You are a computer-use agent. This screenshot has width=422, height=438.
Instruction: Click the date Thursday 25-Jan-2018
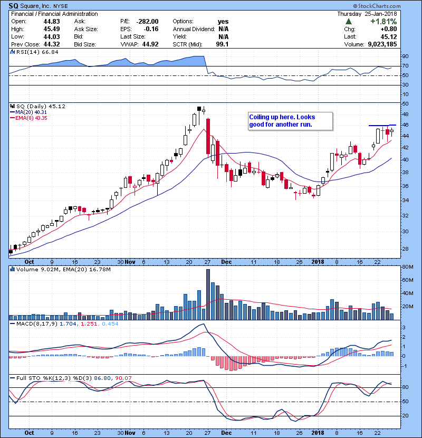367,14
